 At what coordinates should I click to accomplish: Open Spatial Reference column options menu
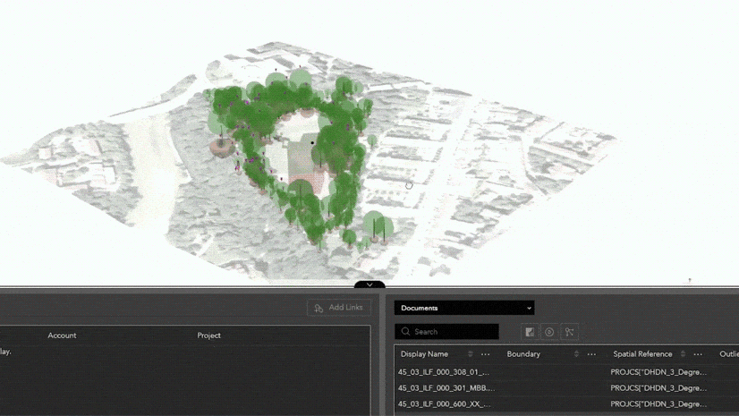(x=698, y=354)
